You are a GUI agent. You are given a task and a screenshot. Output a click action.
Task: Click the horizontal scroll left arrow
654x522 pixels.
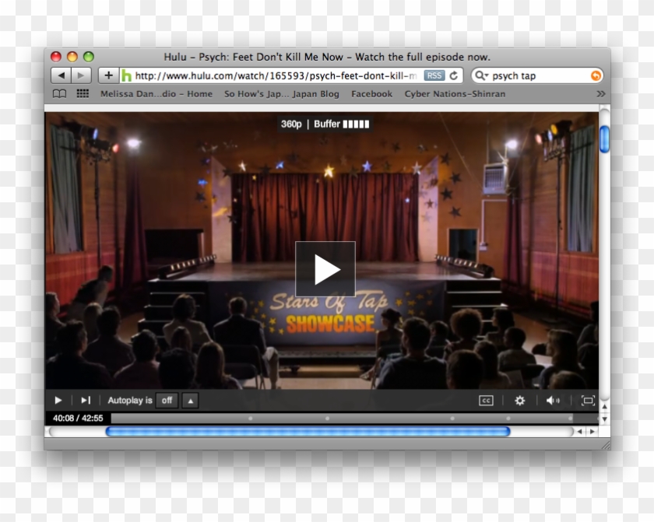[x=579, y=432]
